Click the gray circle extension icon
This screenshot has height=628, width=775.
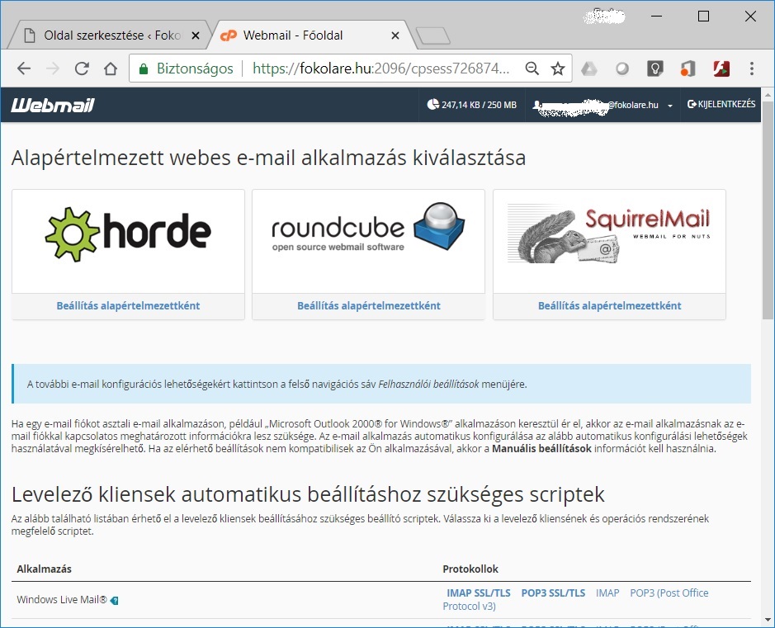(622, 68)
